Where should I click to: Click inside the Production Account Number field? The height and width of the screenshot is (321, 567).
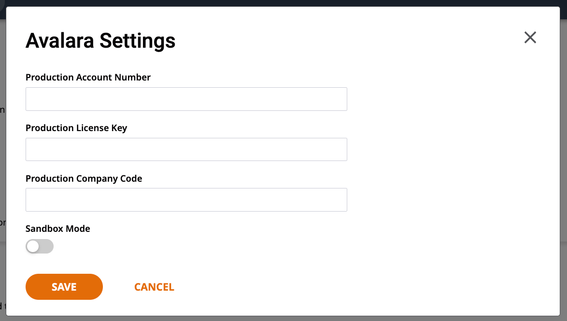(x=186, y=99)
